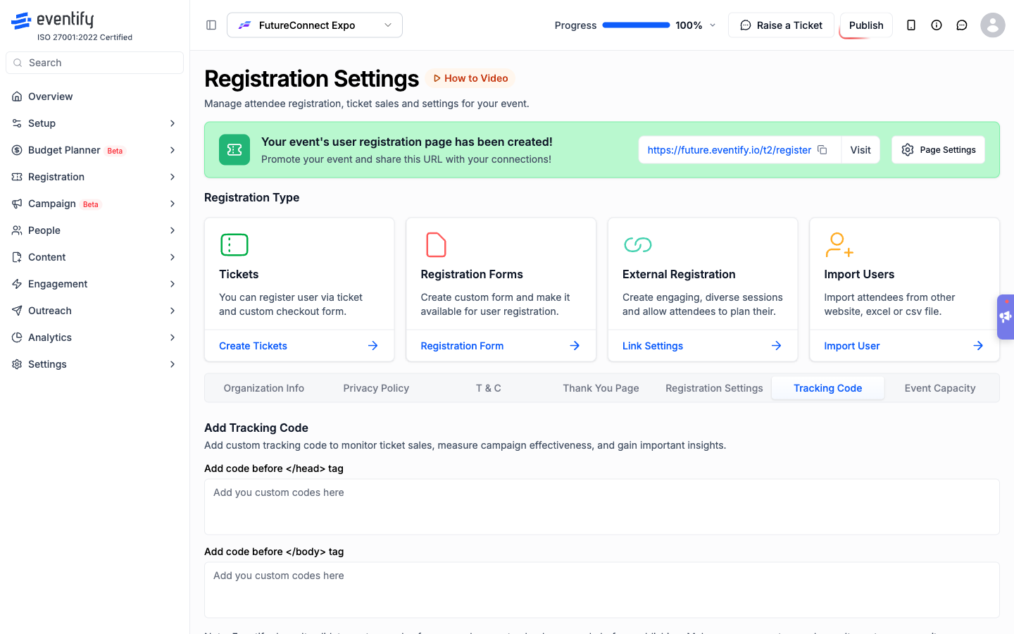Screen dimensions: 1014x634
Task: Copy the registration URL
Action: coord(822,150)
